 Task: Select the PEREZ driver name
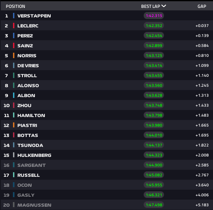25,36
